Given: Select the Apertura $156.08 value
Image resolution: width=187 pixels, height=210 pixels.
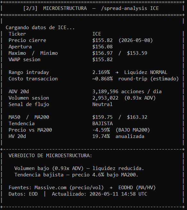Looking at the screenshot, I should tap(103, 47).
